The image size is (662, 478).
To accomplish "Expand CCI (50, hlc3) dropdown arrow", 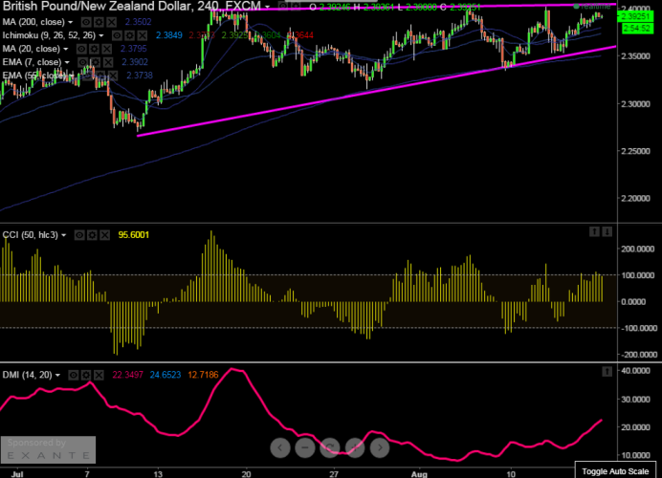I will tap(64, 235).
